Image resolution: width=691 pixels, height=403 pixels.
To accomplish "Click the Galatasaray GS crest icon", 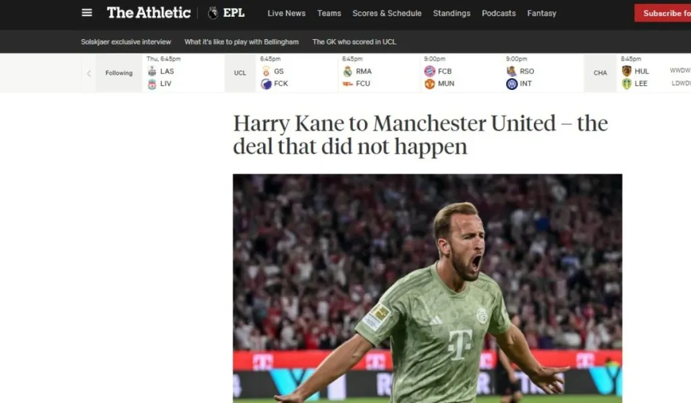I will tap(266, 71).
